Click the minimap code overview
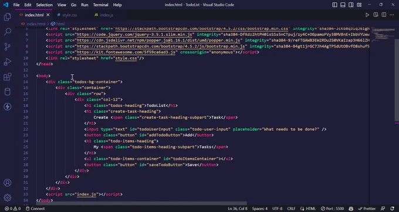 (383, 35)
